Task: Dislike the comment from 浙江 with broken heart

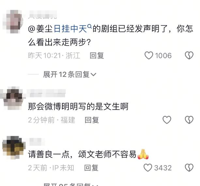Action: (x=189, y=55)
